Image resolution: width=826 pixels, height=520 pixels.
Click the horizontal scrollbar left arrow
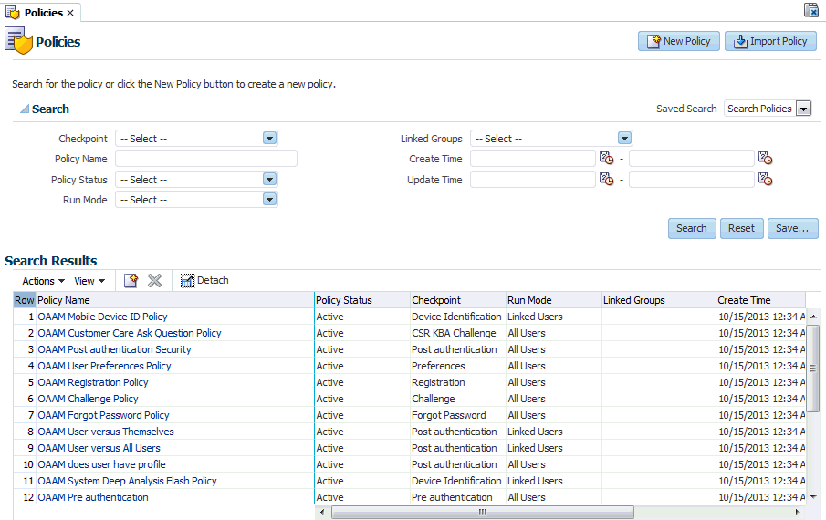(322, 512)
